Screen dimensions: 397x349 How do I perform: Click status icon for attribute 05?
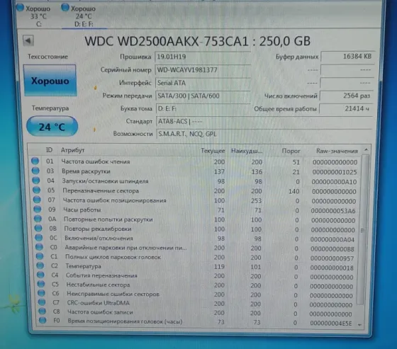coord(37,190)
